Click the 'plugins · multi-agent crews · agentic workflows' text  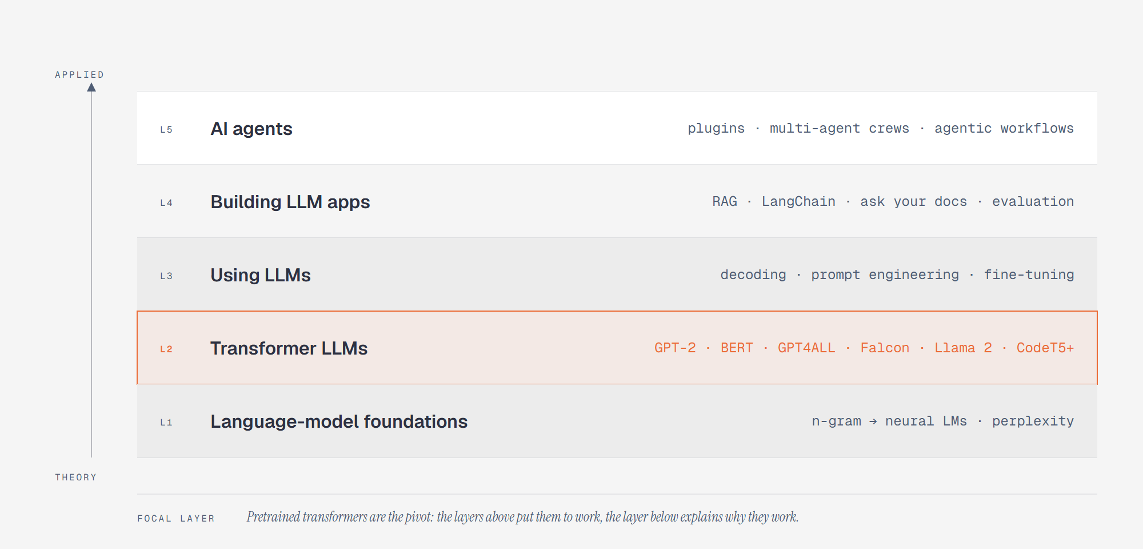(x=881, y=128)
